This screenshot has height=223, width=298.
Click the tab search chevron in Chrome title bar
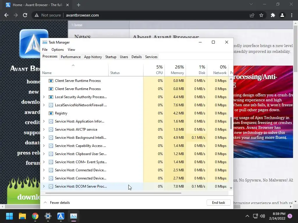click(251, 4)
